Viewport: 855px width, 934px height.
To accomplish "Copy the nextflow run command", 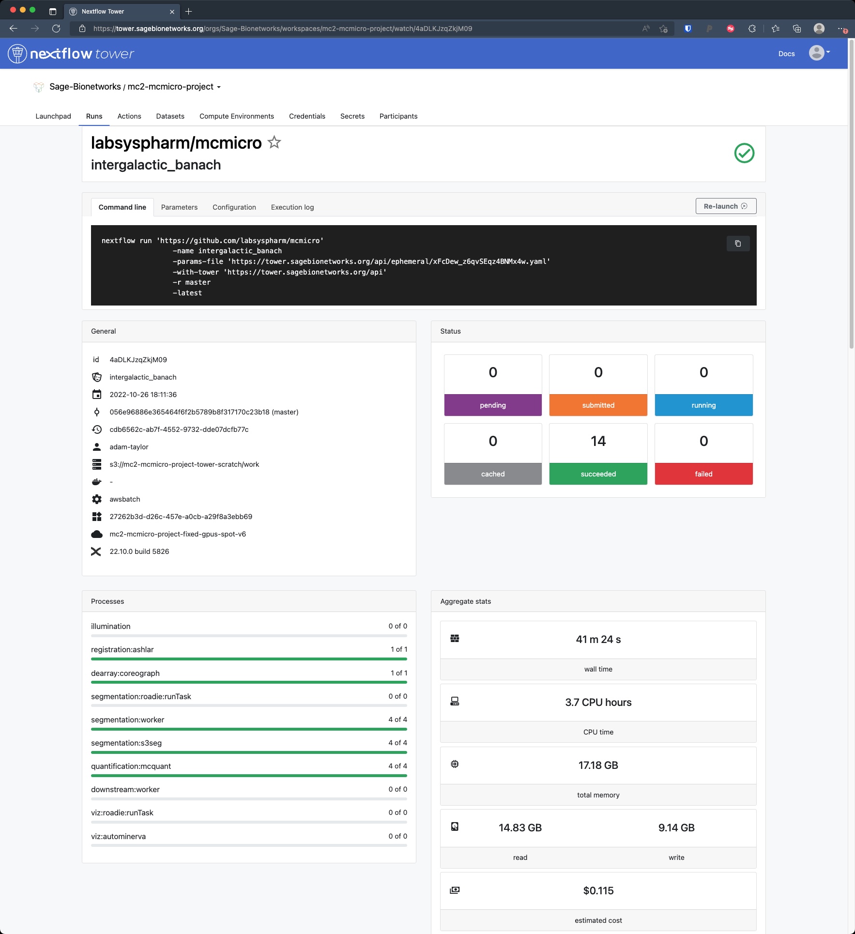I will (x=737, y=244).
